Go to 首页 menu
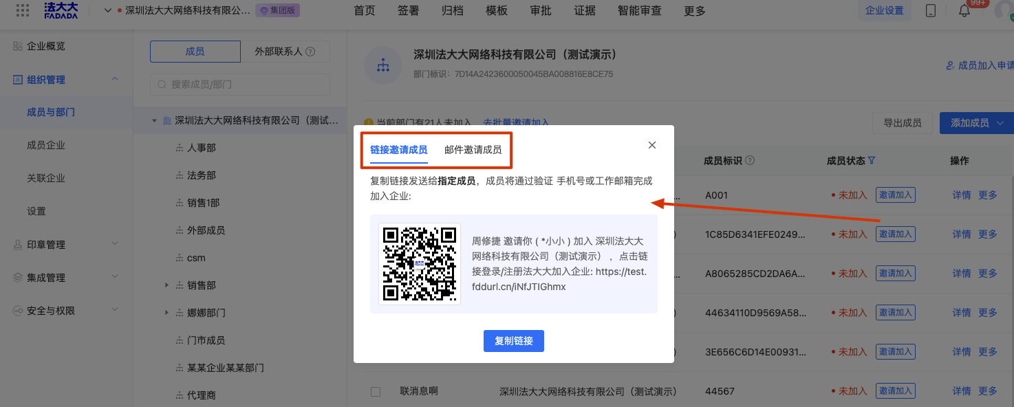 (x=365, y=10)
